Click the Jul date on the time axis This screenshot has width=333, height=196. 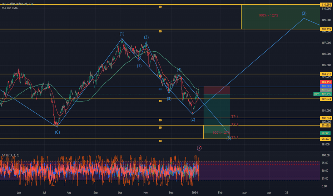tap(44, 192)
